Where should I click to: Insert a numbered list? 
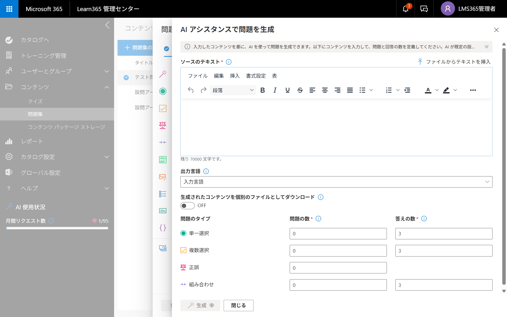click(x=389, y=90)
